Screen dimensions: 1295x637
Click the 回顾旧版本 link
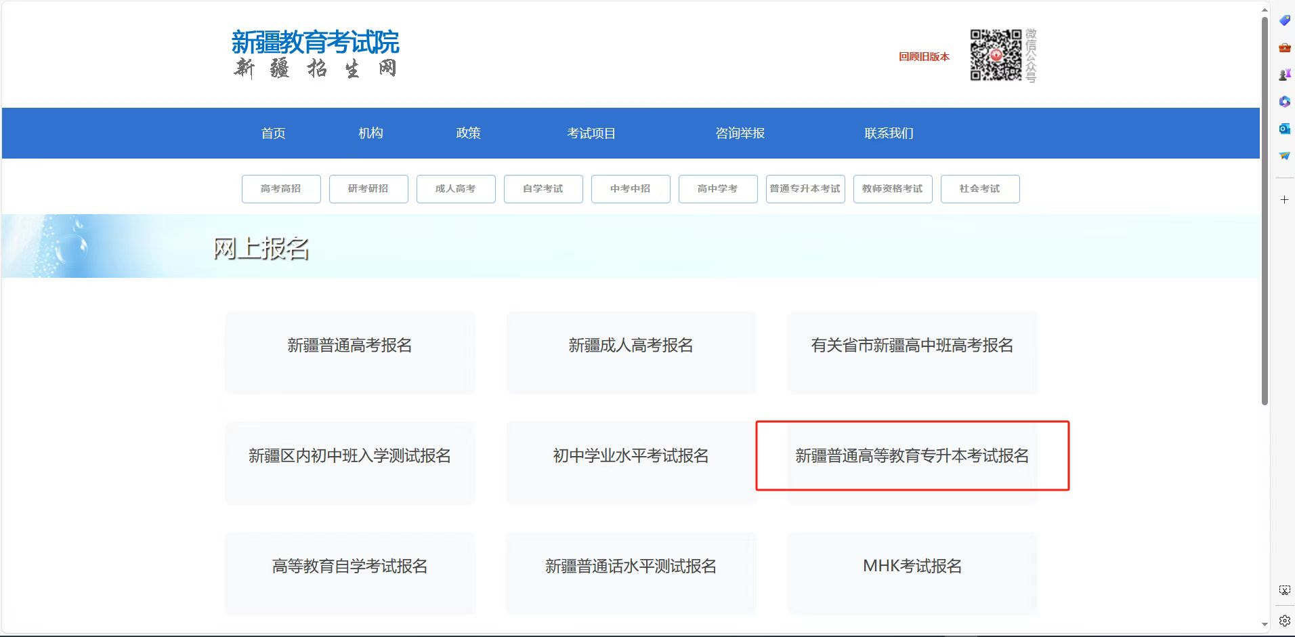pos(924,57)
